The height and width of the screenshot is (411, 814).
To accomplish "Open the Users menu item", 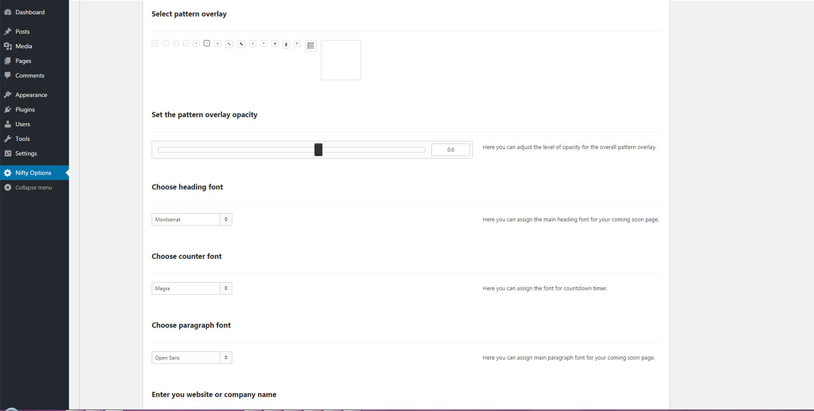I will pyautogui.click(x=23, y=124).
